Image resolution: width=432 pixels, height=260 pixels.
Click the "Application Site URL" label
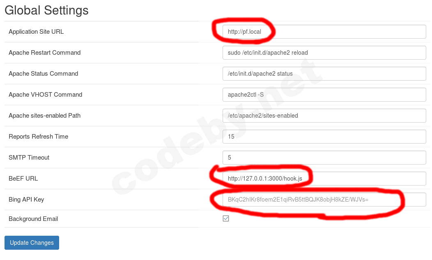click(x=36, y=32)
